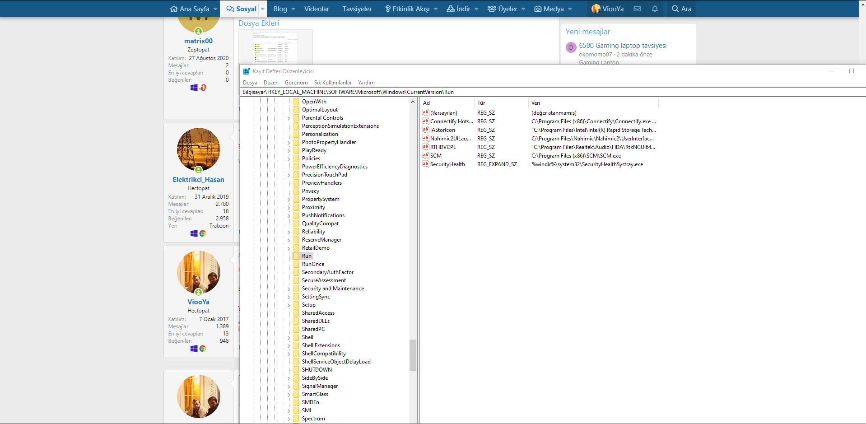Click the SCM string value icon
The width and height of the screenshot is (866, 424).
coord(425,155)
